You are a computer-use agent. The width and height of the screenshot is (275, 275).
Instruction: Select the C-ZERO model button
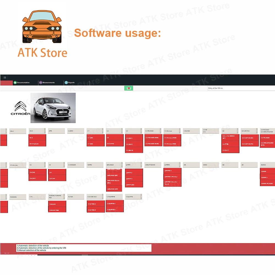pos(76,131)
